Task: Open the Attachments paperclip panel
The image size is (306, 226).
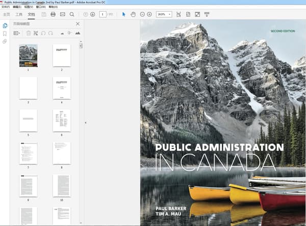Action: pyautogui.click(x=5, y=41)
